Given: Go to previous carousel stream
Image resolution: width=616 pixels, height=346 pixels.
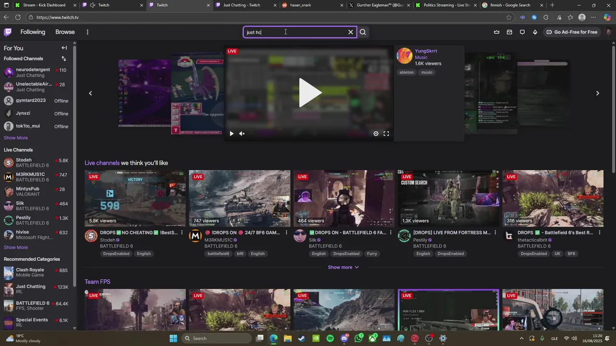Looking at the screenshot, I should tap(90, 93).
